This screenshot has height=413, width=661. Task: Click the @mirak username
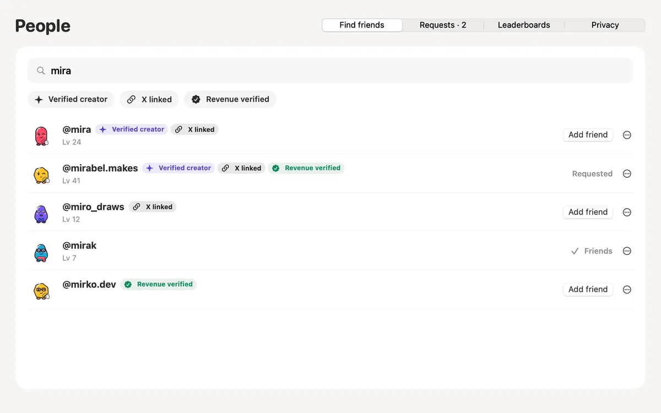click(x=79, y=245)
